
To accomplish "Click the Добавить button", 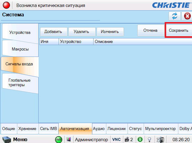I will tap(53, 32).
